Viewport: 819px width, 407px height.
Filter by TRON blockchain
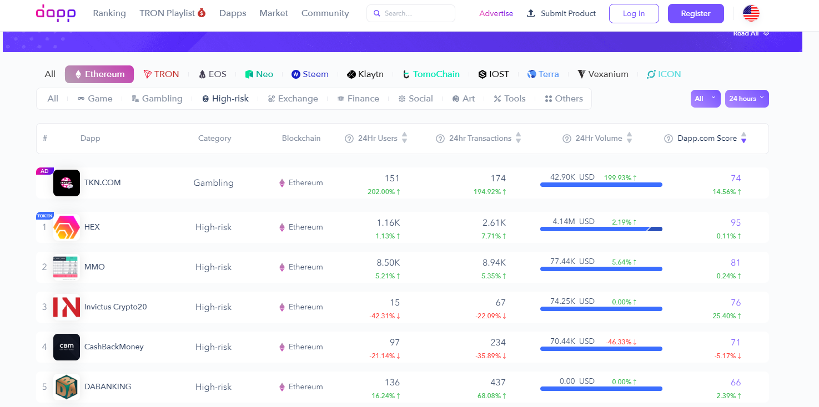pos(161,74)
